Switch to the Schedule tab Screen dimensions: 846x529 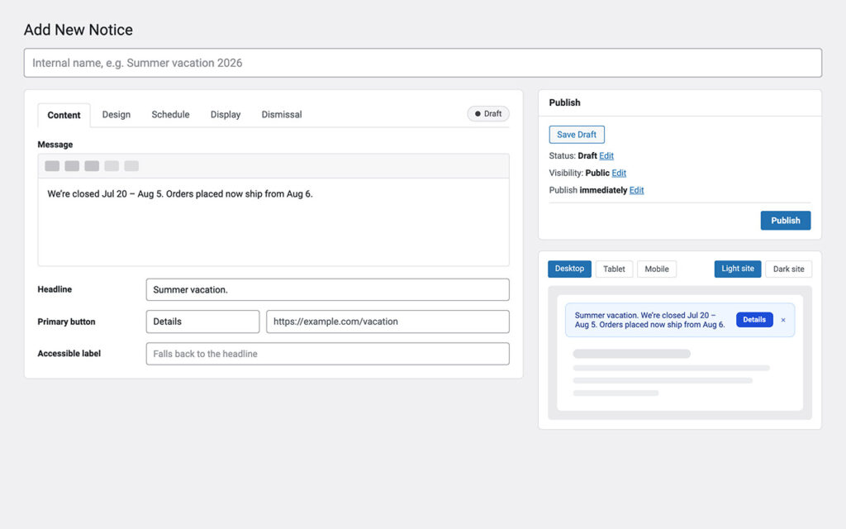click(170, 114)
